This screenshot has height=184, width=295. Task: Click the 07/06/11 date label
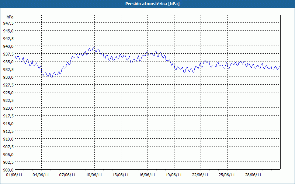pos(67,175)
